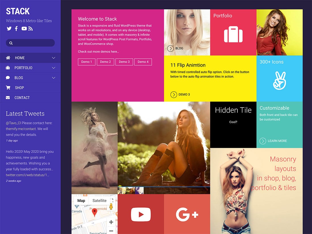Toggle map fullscreen icon
This screenshot has height=234, width=312.
pos(112,200)
